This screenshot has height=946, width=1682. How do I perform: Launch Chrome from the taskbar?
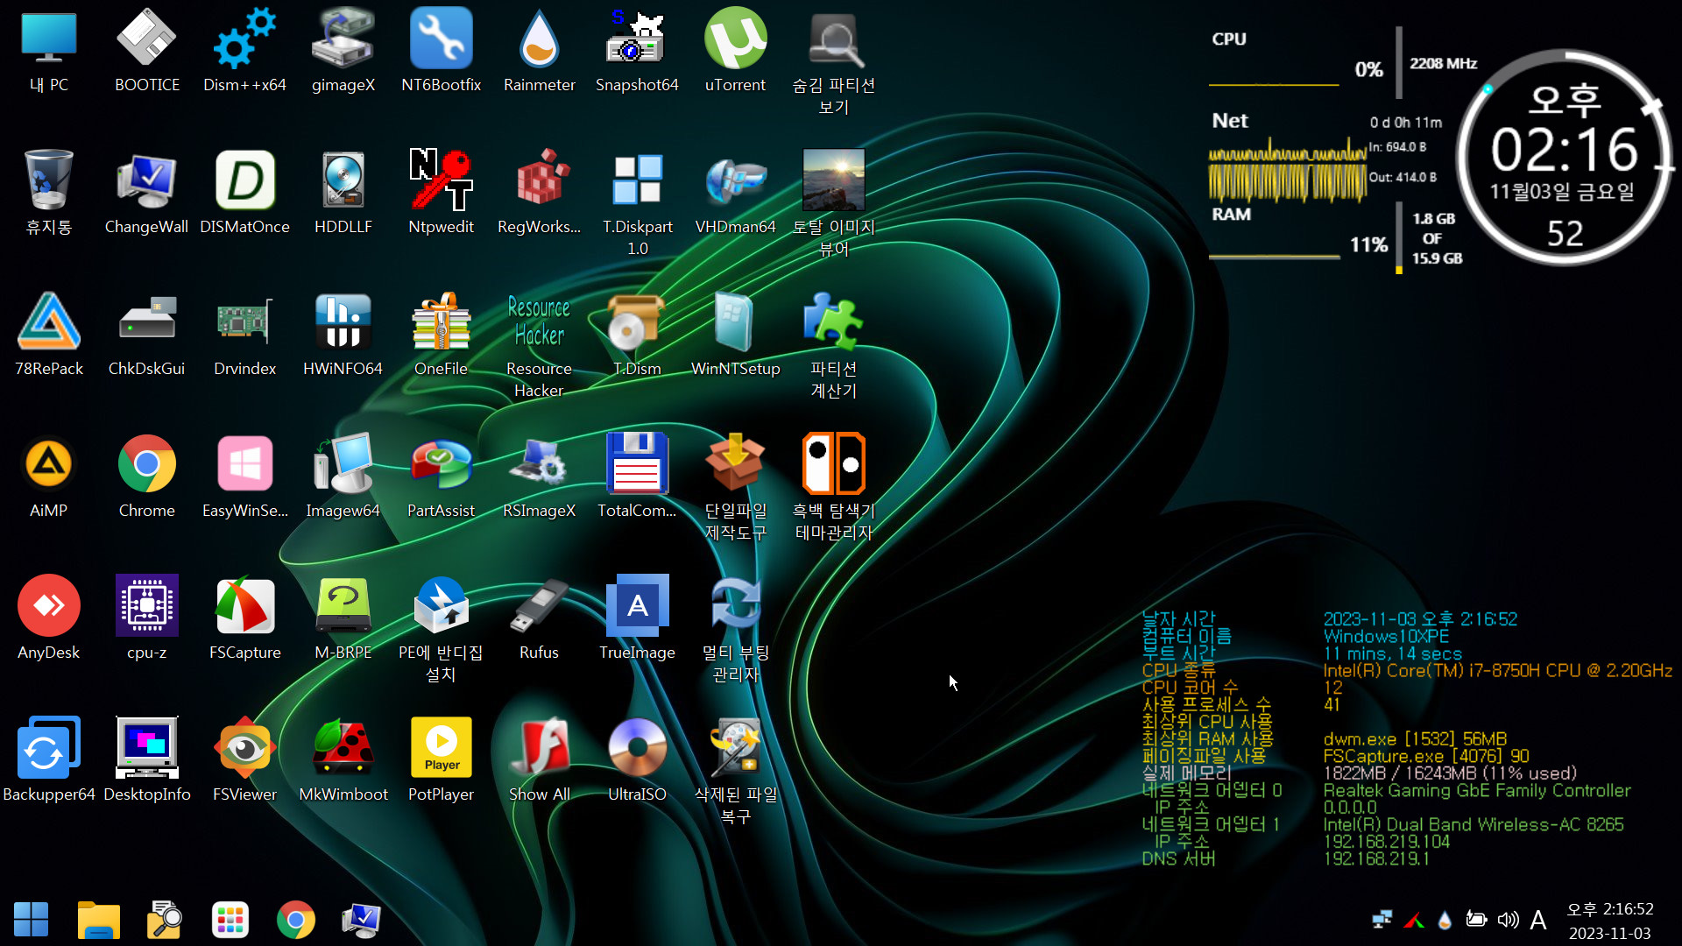[x=296, y=920]
